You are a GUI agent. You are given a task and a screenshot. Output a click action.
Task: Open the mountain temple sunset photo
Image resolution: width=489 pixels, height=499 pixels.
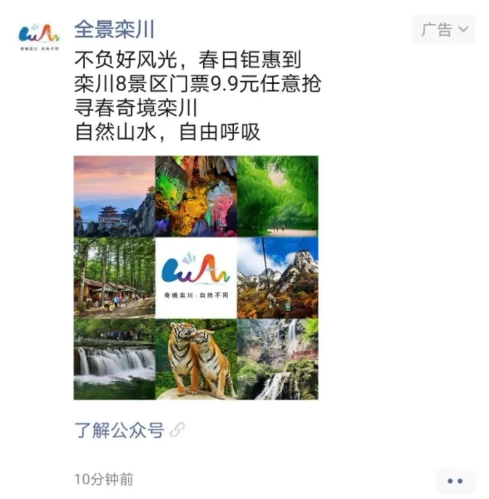[x=115, y=196]
